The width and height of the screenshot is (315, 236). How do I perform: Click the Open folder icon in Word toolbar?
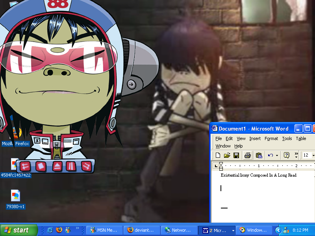click(227, 155)
